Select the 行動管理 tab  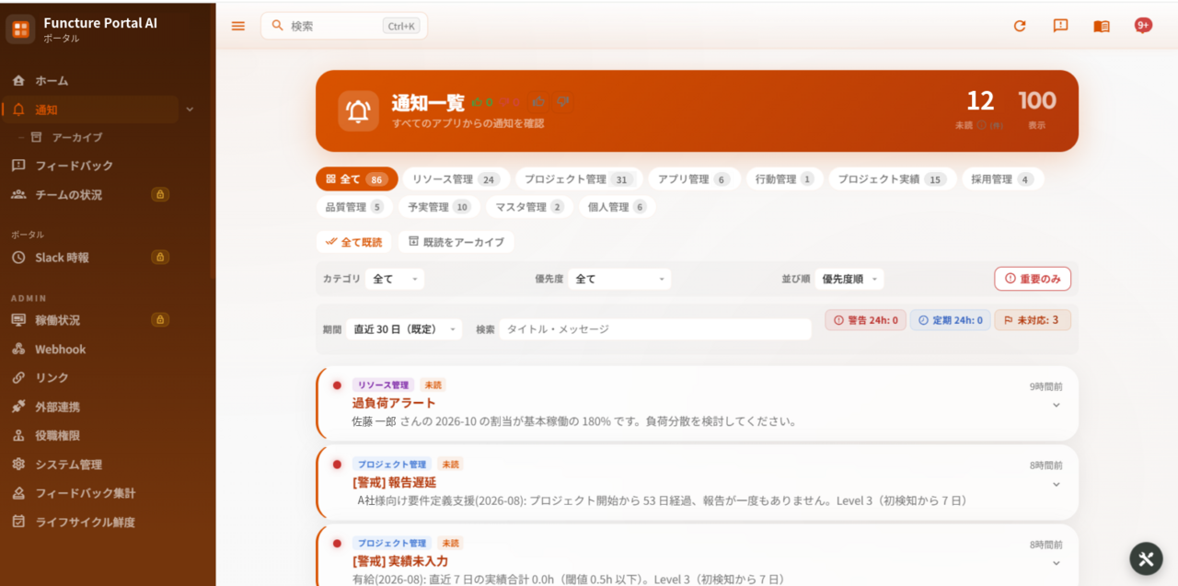(x=783, y=179)
